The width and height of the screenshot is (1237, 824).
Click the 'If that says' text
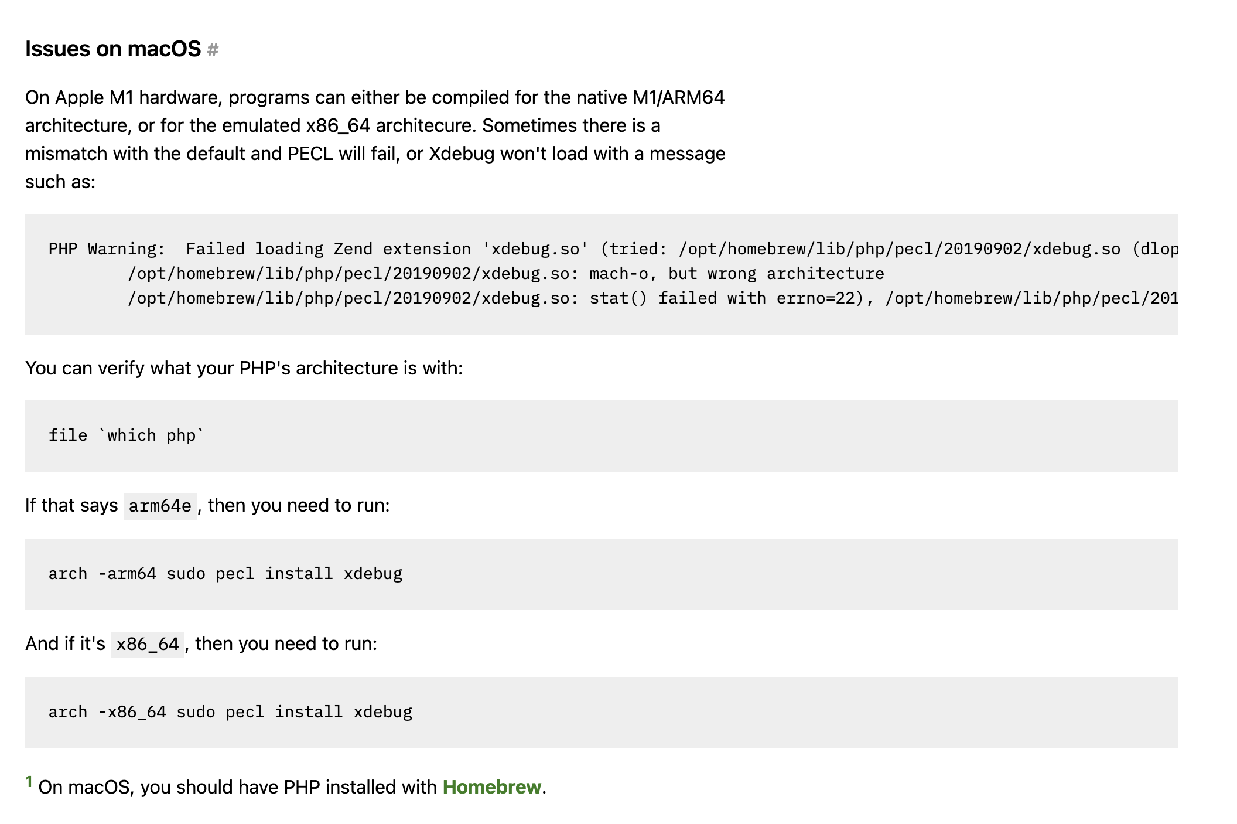click(71, 505)
